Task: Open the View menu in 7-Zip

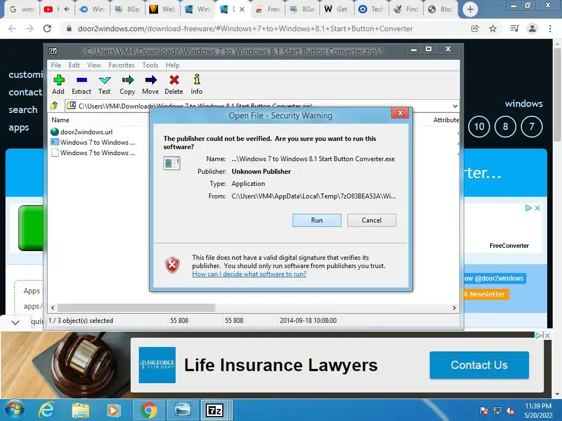Action: click(94, 65)
